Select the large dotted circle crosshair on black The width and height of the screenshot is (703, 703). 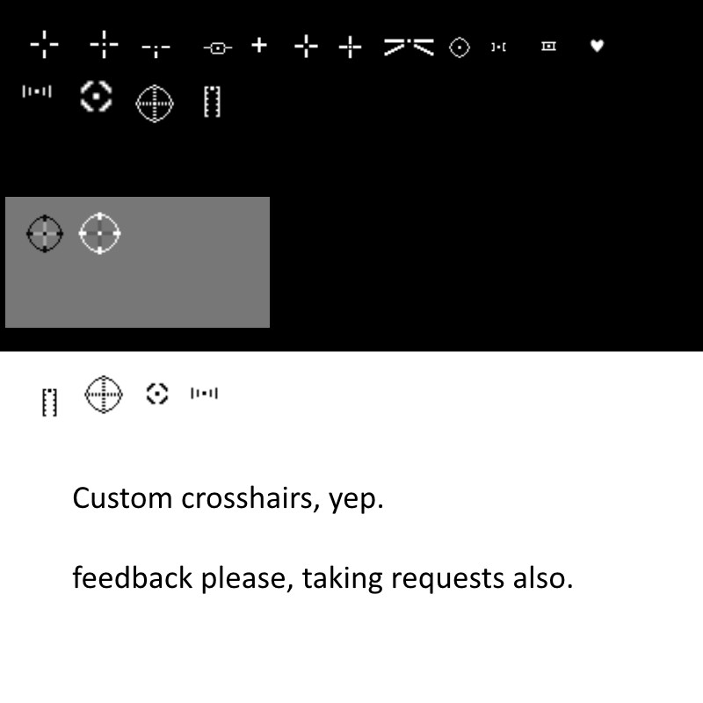tap(155, 103)
